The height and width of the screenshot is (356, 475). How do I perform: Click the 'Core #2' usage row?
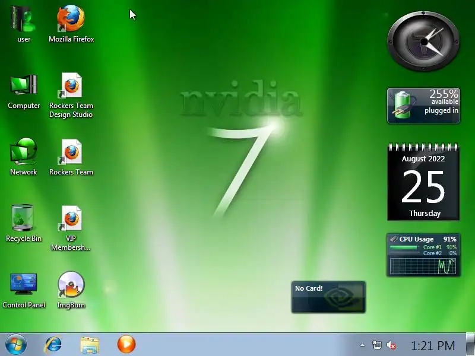(x=423, y=253)
